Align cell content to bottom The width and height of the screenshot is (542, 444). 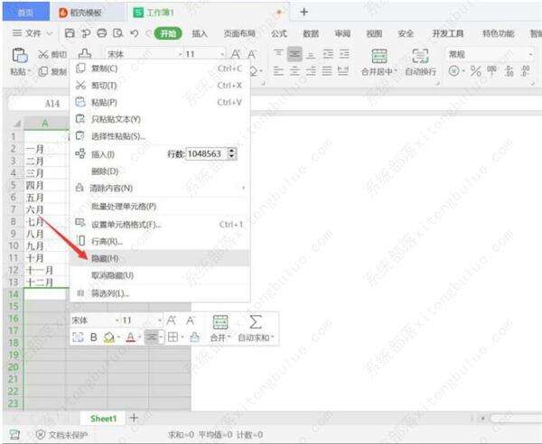(311, 54)
